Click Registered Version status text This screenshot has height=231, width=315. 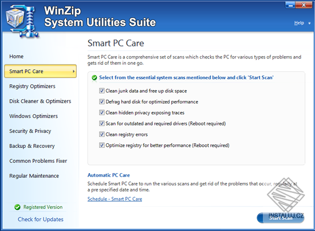click(43, 207)
